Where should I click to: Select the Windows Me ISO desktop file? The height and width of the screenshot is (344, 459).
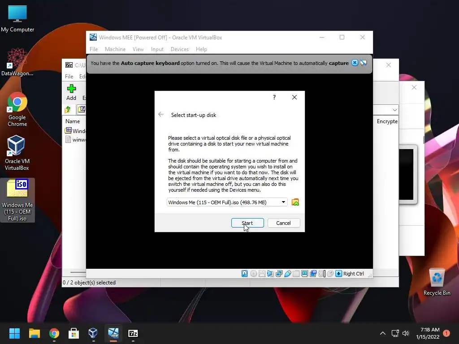(x=17, y=200)
